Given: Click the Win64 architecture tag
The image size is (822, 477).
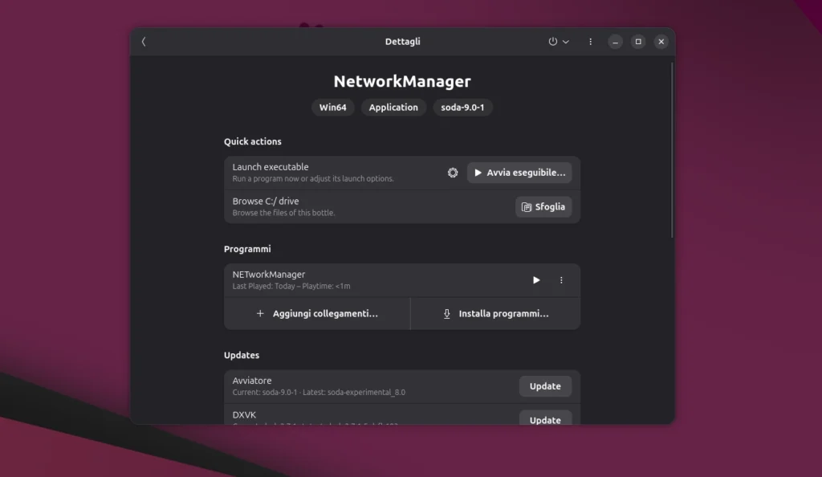Looking at the screenshot, I should [333, 108].
